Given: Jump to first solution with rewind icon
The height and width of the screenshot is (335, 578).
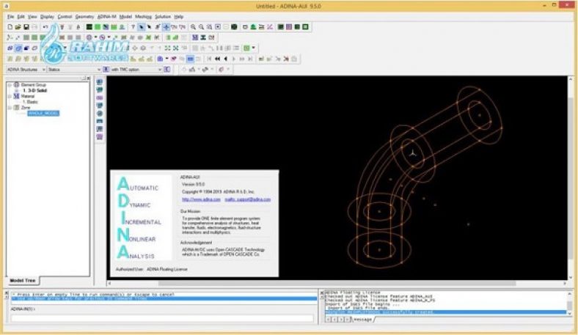Looking at the screenshot, I should (x=209, y=59).
